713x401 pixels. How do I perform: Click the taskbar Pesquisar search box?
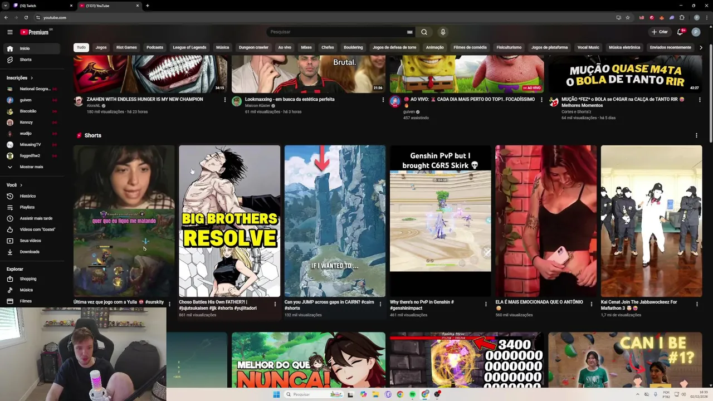(315, 394)
